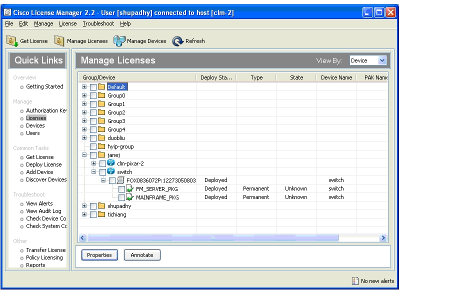Screen dimensions: 450x297
Task: Tick the FOX0836072P license checkbox
Action: (112, 180)
